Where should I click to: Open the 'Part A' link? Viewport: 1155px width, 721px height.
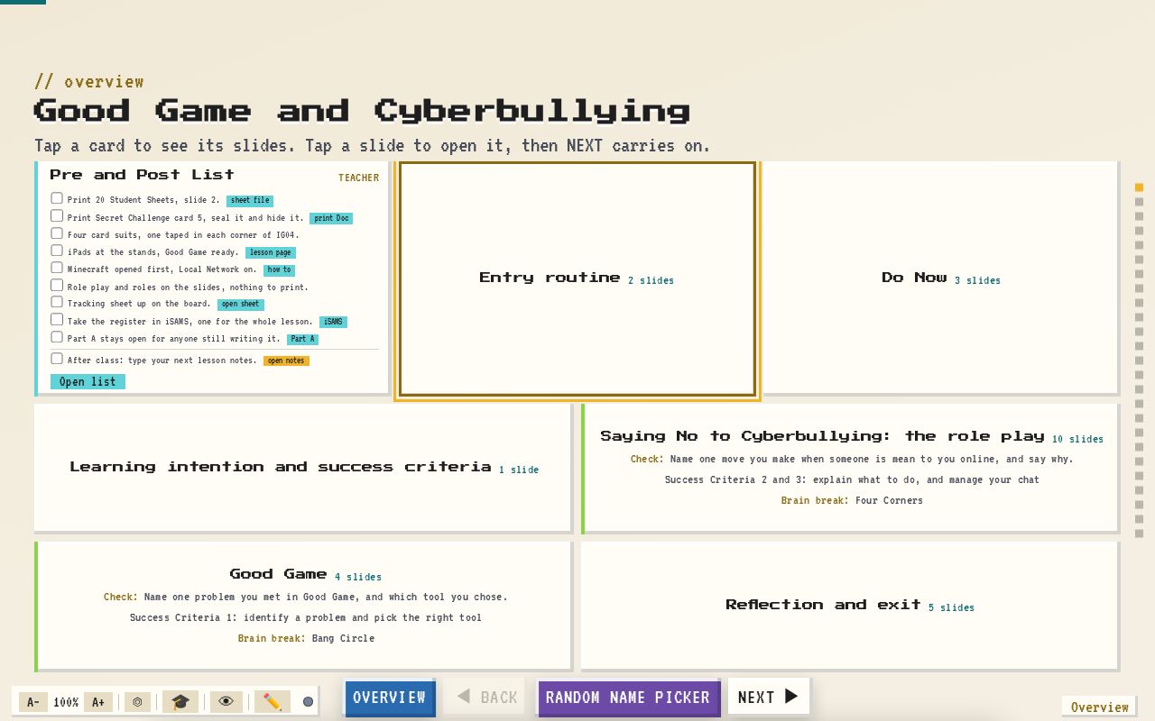tap(302, 339)
